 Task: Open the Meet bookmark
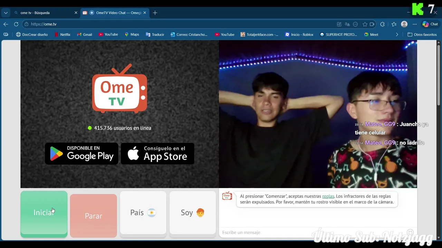371,34
